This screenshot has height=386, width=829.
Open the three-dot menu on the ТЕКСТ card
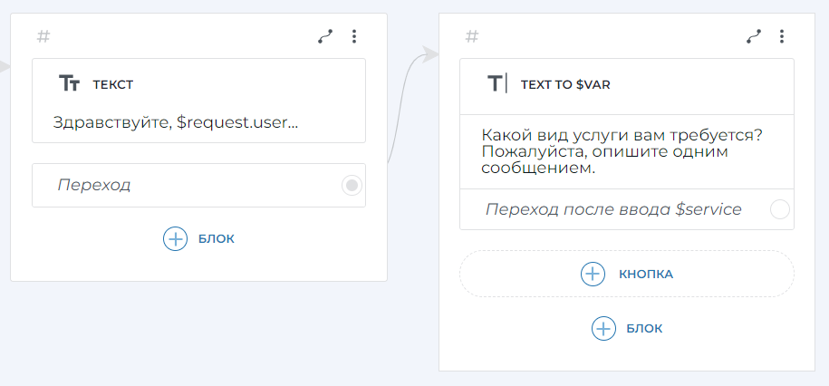[354, 36]
